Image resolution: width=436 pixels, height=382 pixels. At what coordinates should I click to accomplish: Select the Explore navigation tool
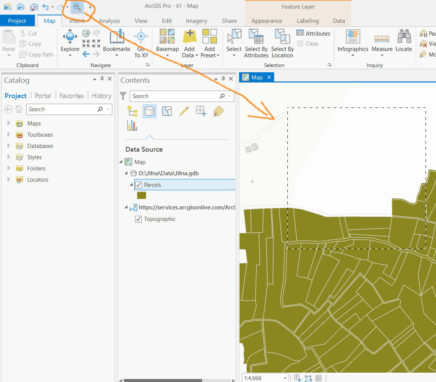pos(70,43)
